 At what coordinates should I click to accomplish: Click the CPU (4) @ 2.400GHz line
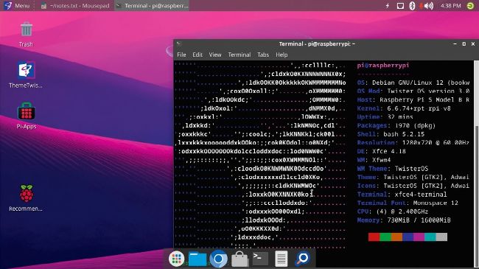click(393, 212)
